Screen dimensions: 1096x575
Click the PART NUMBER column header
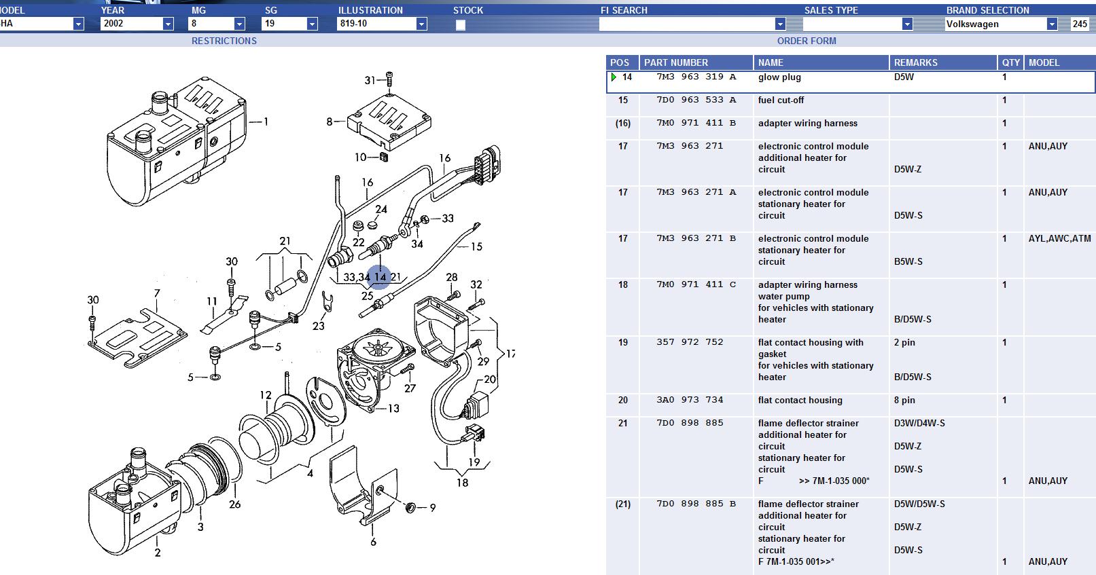(x=675, y=62)
